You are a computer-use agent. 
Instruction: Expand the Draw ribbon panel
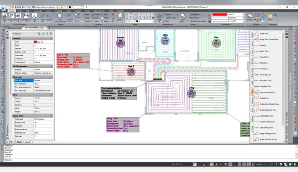tap(60, 25)
